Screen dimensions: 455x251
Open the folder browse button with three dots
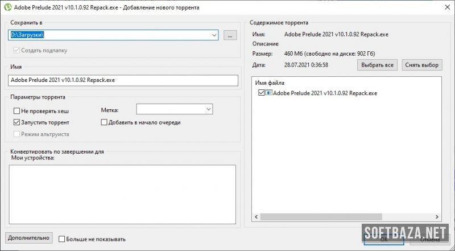point(230,35)
